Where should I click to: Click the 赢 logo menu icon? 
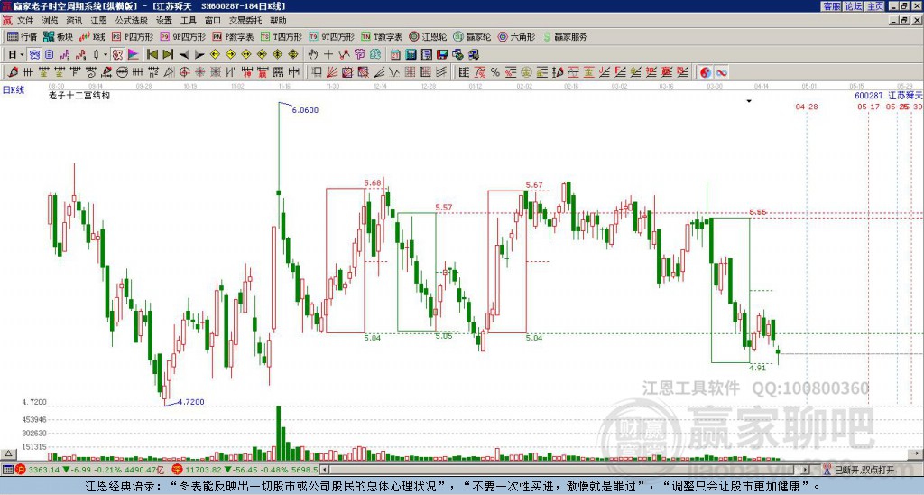pos(7,21)
